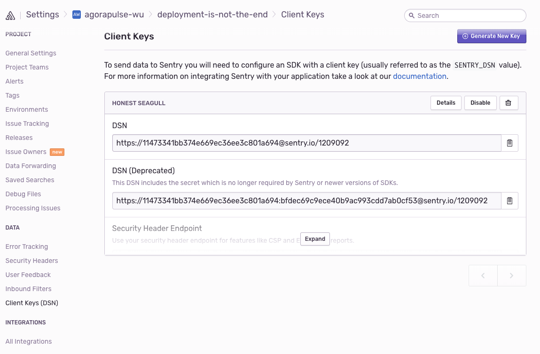Open the documentation link

420,76
